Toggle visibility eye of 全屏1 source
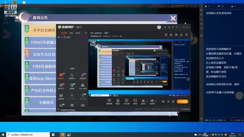 [58, 37]
